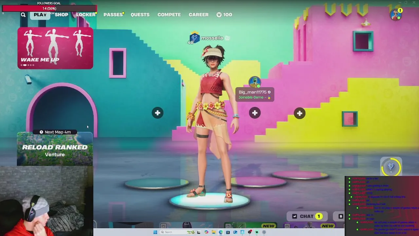Open the profile avatar with alert badge
This screenshot has width=419, height=236.
point(396,14)
